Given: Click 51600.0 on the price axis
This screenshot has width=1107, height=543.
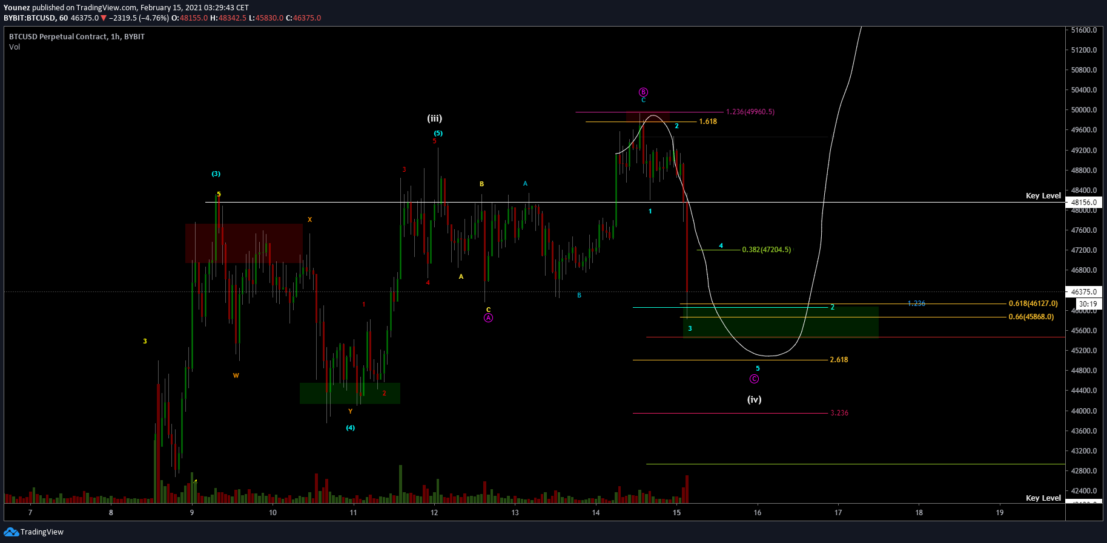Looking at the screenshot, I should (1084, 30).
